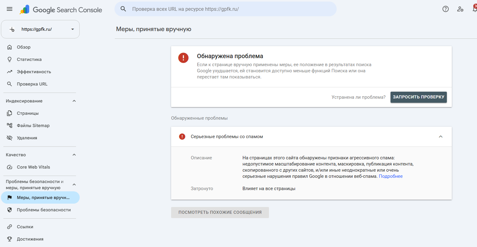Open the Help question mark icon
This screenshot has height=247, width=477.
coord(445,9)
